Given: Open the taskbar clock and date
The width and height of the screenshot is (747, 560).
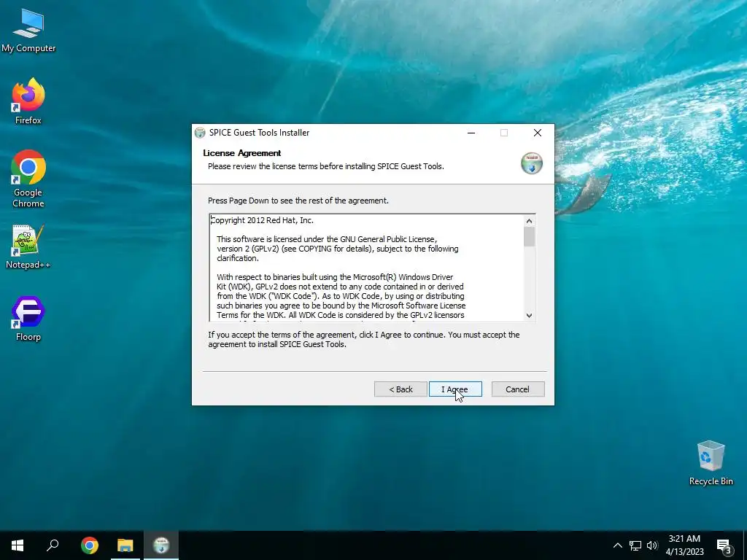Looking at the screenshot, I should coord(684,545).
